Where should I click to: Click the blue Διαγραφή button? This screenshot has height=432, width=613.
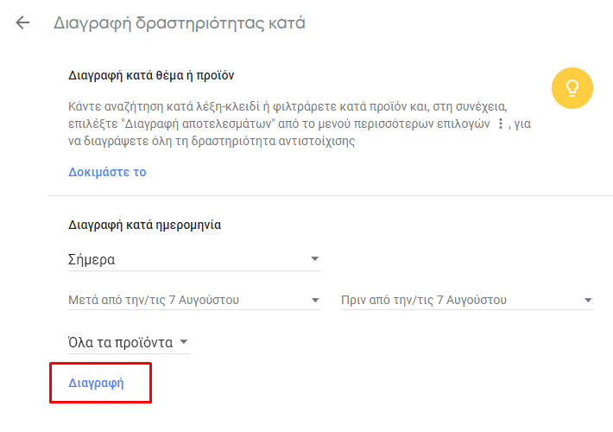[96, 383]
